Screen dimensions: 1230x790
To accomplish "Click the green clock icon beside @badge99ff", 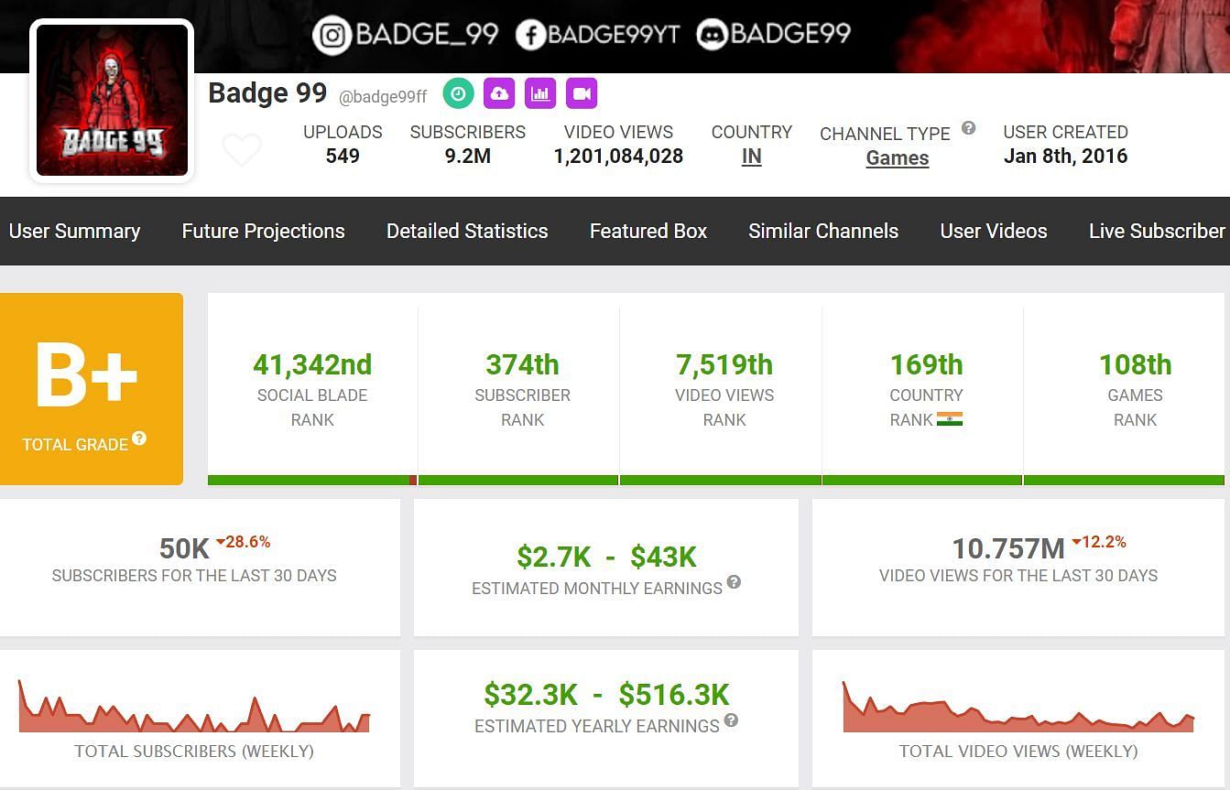I will 459,93.
